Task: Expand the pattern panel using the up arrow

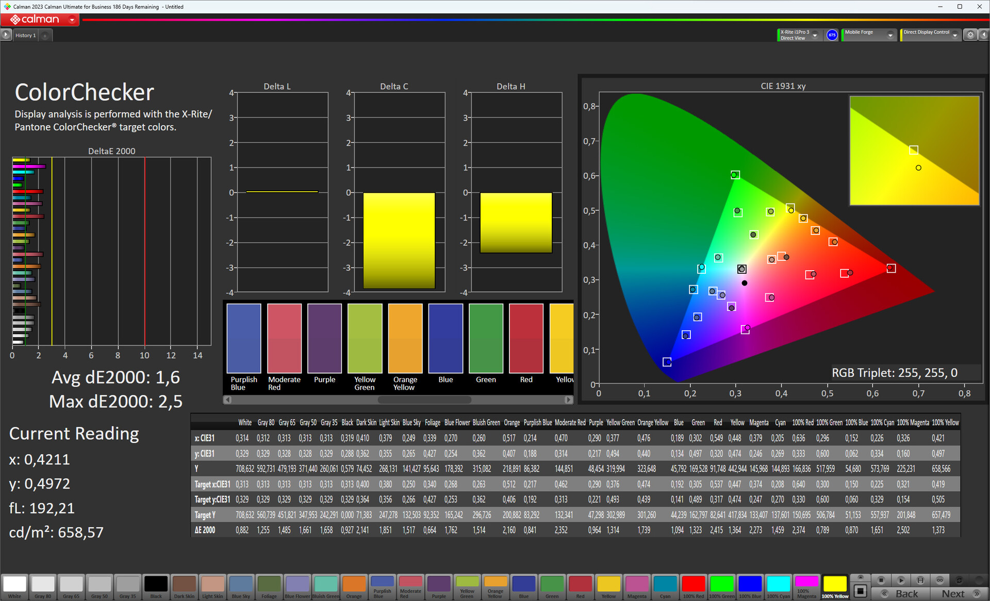Action: coord(860,577)
